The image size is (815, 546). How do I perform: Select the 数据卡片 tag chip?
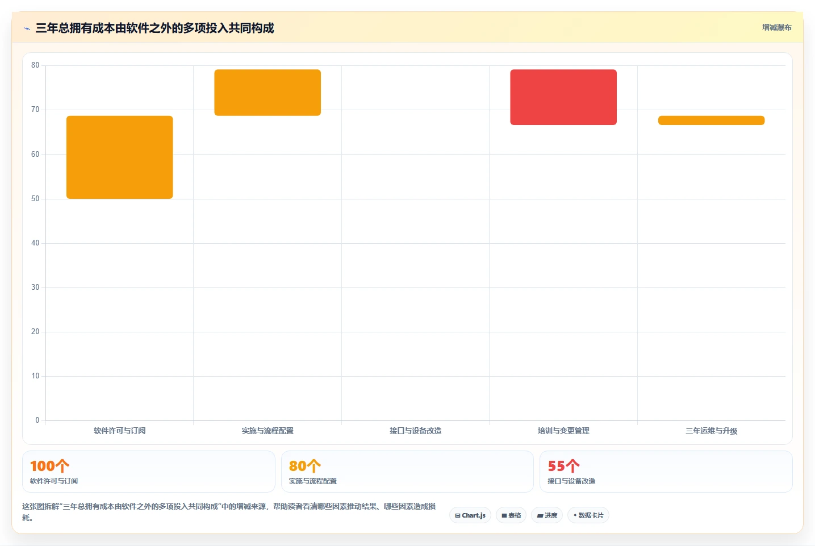click(x=588, y=515)
